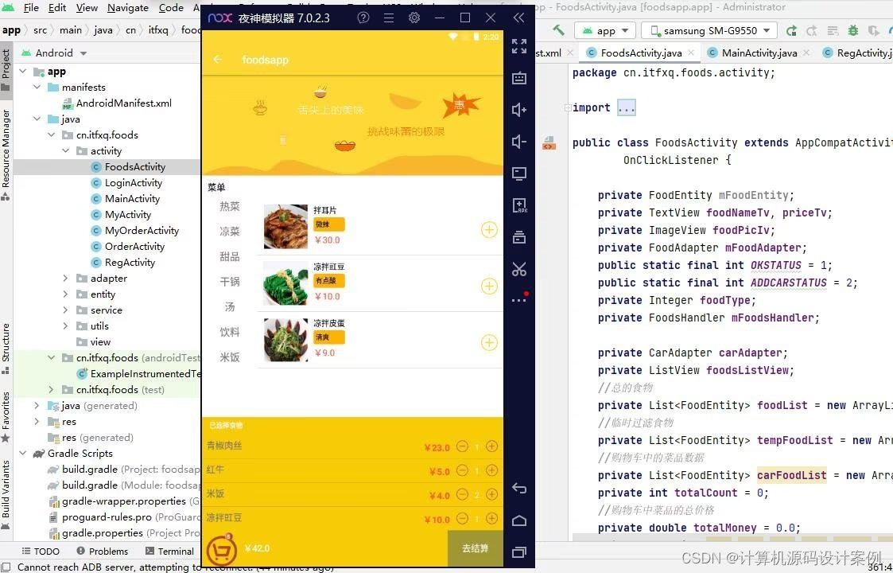Image resolution: width=893 pixels, height=573 pixels.
Task: Close the FoodsActivity.java tab
Action: pos(691,53)
